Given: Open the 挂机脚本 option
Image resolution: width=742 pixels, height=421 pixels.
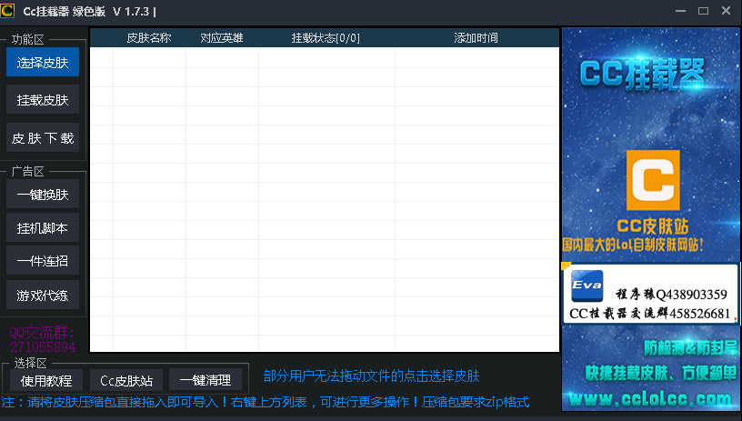Looking at the screenshot, I should pos(43,228).
